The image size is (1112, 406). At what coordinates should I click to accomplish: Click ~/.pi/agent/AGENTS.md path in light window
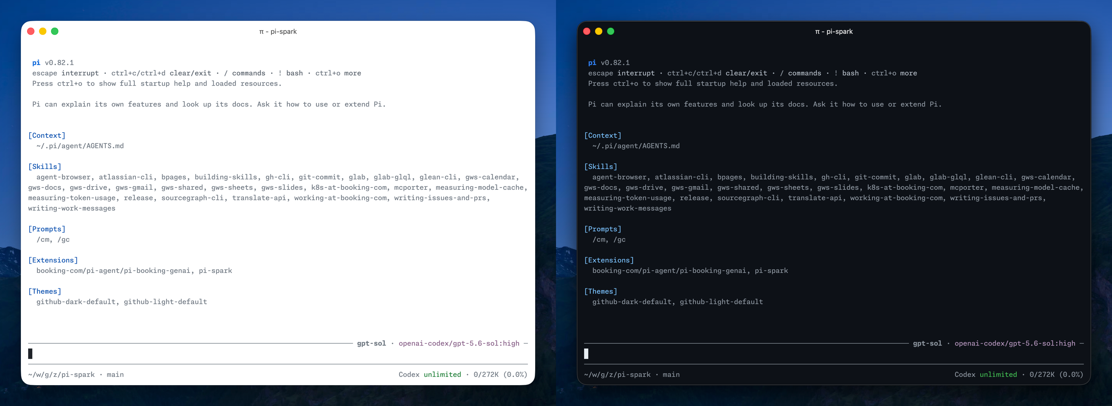tap(80, 146)
